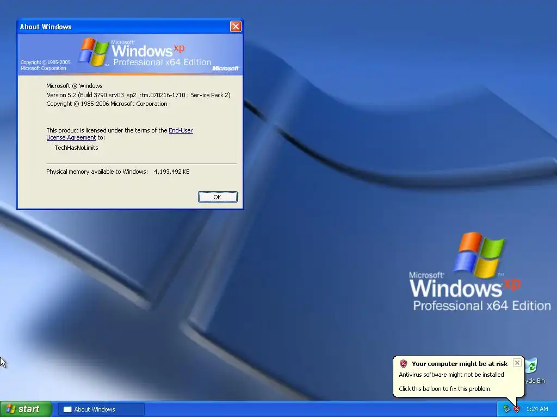557x417 pixels.
Task: Click the version text 'Version 5.2 (Build 3790...'
Action: click(139, 95)
